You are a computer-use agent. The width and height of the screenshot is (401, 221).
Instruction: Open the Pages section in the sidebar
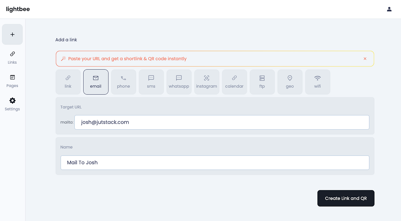pyautogui.click(x=12, y=81)
